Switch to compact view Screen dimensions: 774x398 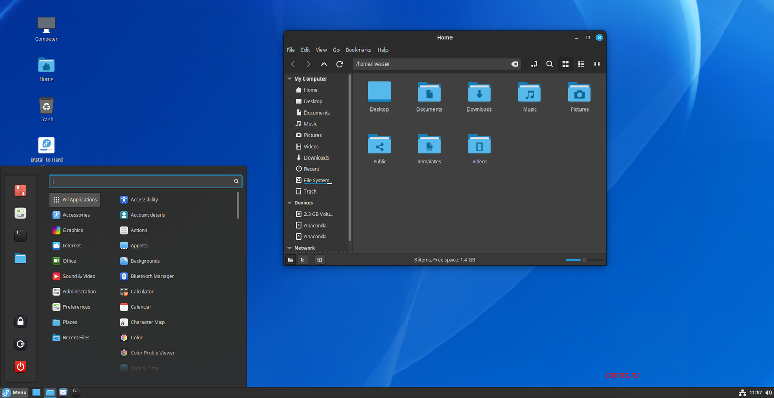click(597, 64)
